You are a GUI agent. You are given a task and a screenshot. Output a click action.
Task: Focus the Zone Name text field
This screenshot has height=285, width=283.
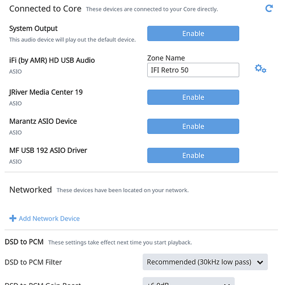[x=193, y=70]
